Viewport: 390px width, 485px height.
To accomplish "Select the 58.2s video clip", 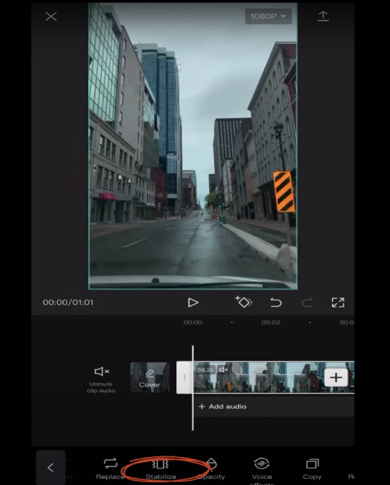I will [x=274, y=377].
